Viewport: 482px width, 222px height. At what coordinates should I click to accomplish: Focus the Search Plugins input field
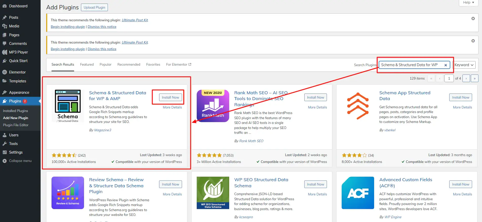pos(411,65)
